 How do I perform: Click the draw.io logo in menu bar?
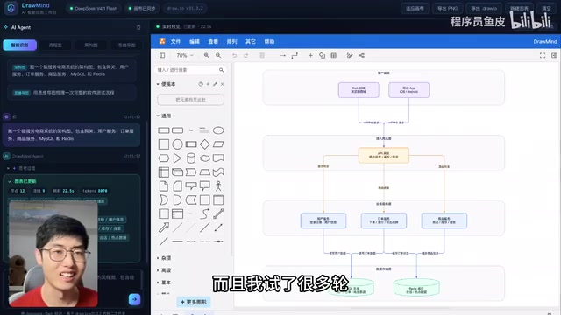tap(162, 41)
